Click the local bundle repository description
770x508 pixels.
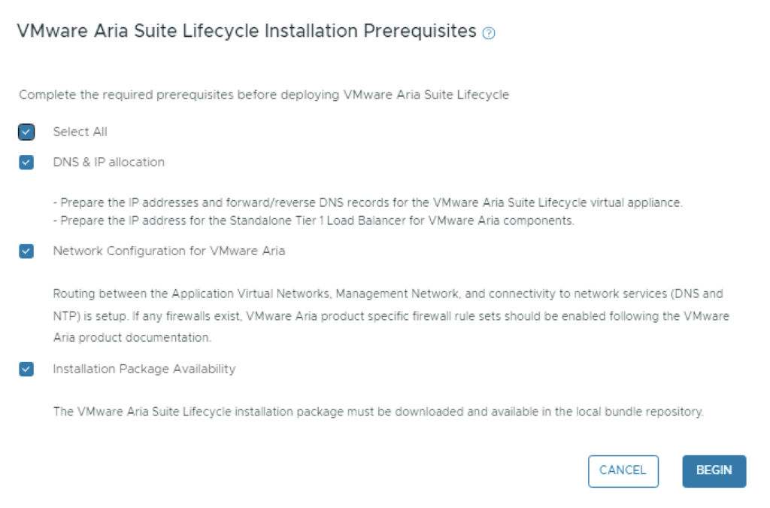(377, 412)
